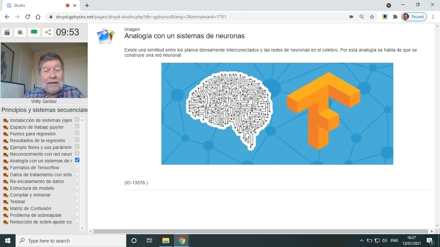This screenshot has height=247, width=440.
Task: Click scroll-up arrow of lesson list
Action: (x=82, y=120)
